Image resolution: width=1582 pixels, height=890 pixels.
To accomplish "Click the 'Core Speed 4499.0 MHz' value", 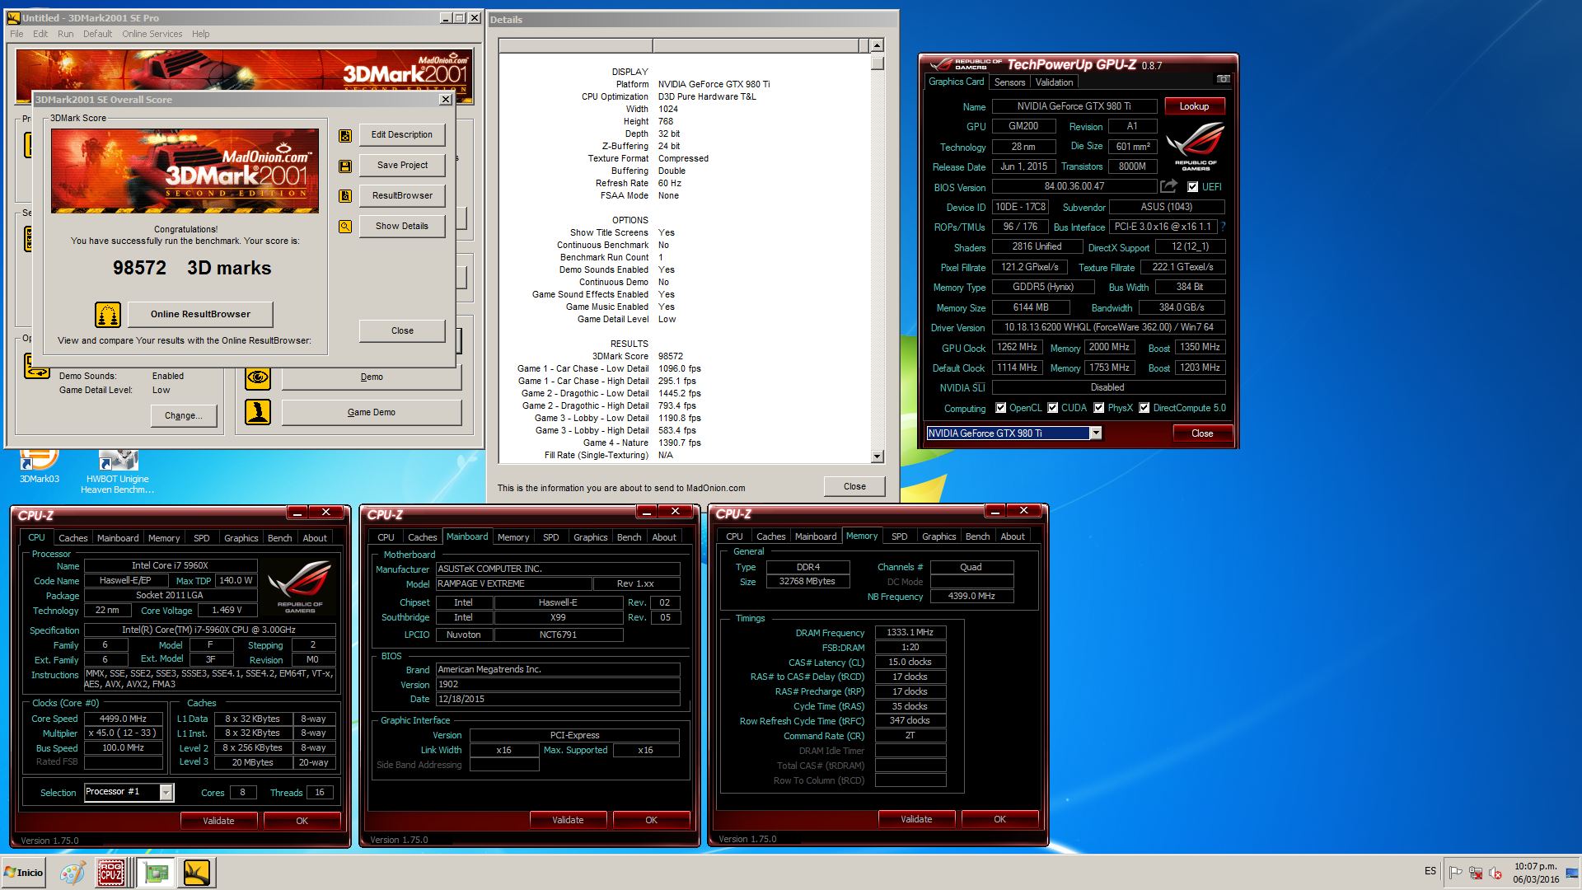I will tap(123, 719).
